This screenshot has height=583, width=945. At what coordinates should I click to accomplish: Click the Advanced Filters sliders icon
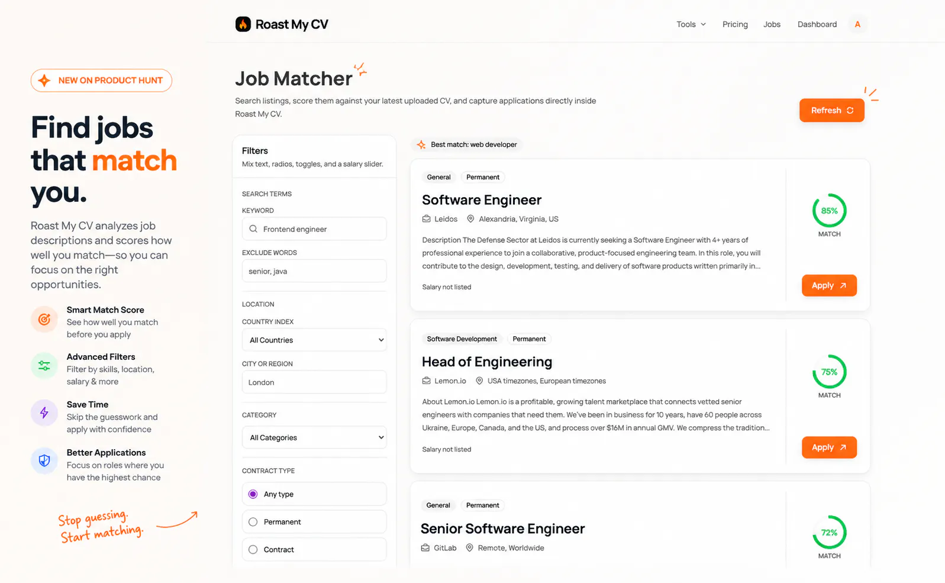pyautogui.click(x=44, y=366)
